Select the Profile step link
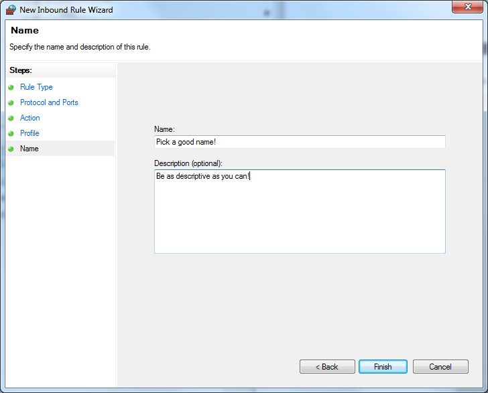The width and height of the screenshot is (488, 393). [29, 133]
